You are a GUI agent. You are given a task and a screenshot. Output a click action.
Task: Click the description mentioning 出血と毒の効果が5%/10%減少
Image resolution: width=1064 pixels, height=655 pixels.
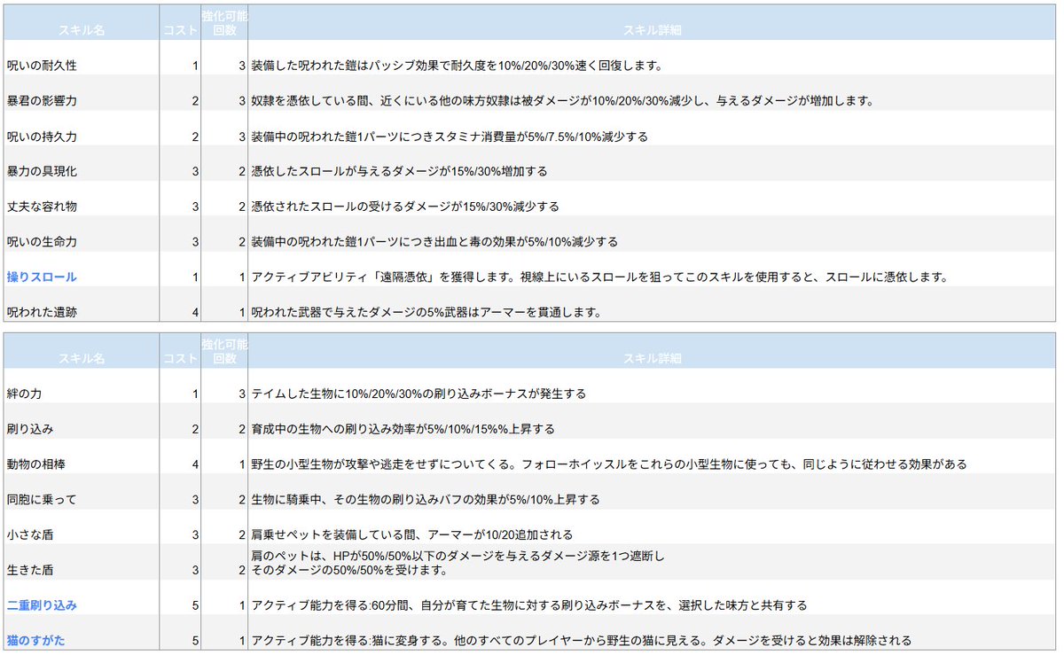[434, 242]
